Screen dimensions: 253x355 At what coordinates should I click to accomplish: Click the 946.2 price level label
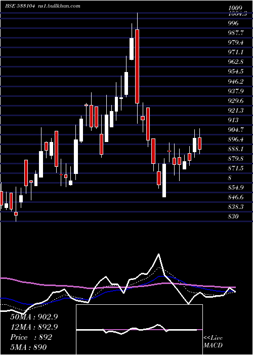236,81
